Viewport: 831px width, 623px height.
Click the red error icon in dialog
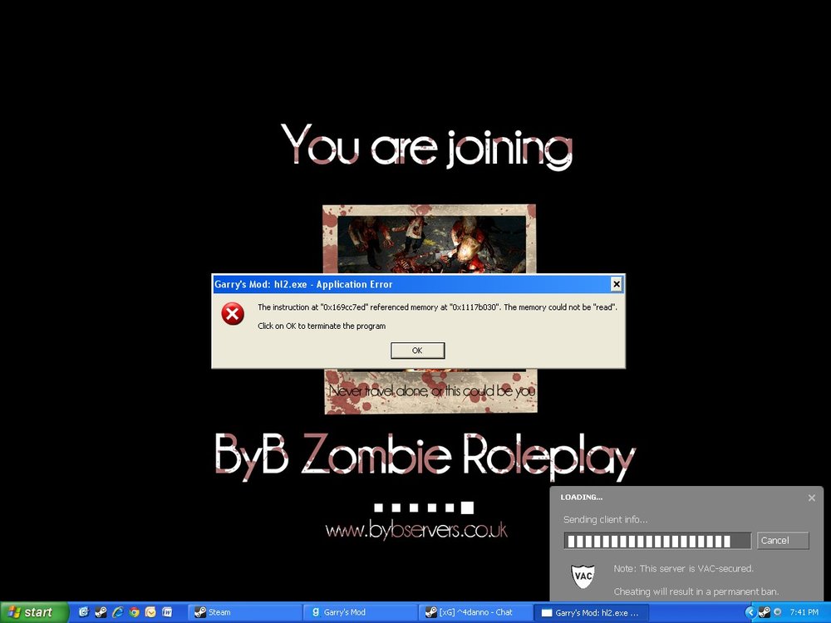pos(233,314)
